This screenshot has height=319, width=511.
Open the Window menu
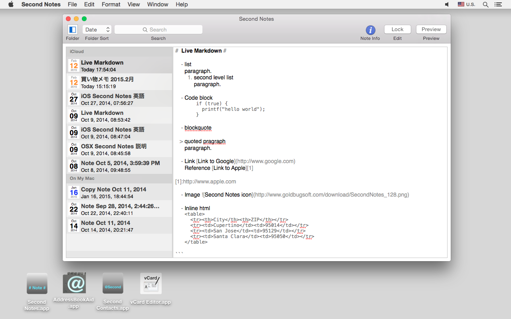(x=158, y=4)
